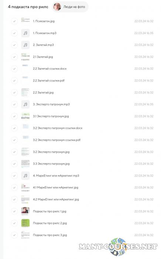Open green thumbnail of Подкасты про рилс 2.jpg
161x259 pixels.
coord(25,223)
